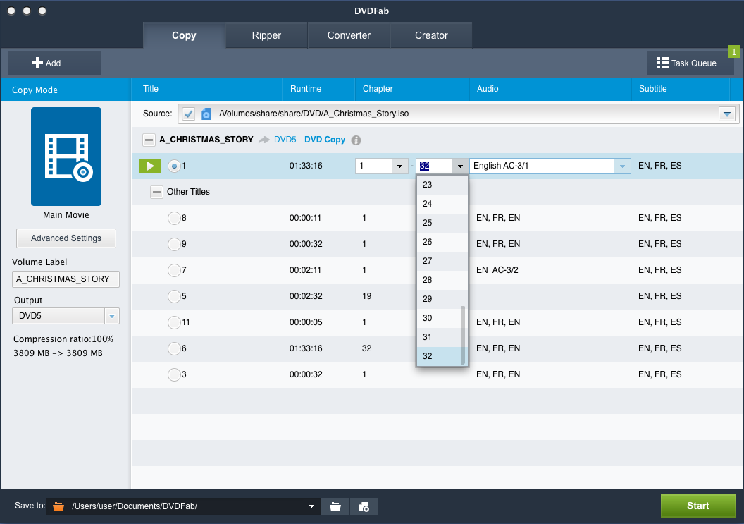Click the DVD Copy info icon
This screenshot has height=524, width=744.
356,140
